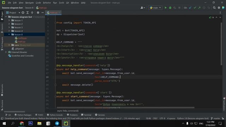Viewport: 226px width, 127px height.
Task: Open the Python Console tool window
Action: 55,115
